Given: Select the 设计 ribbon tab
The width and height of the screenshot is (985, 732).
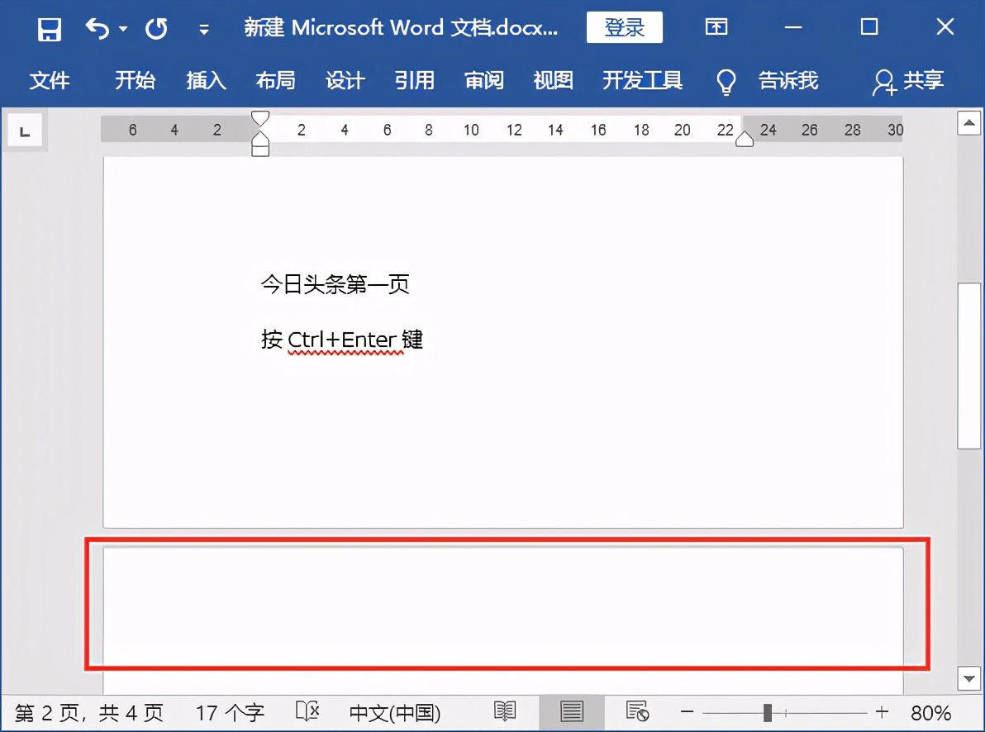Looking at the screenshot, I should click(x=345, y=80).
